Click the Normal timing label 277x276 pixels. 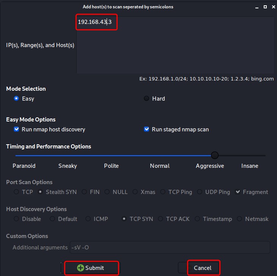pyautogui.click(x=160, y=166)
